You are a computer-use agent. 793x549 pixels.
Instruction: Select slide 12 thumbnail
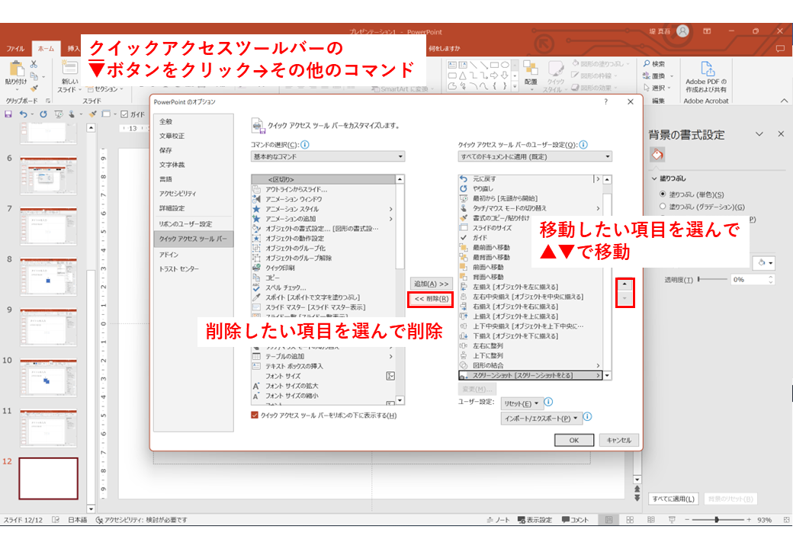(x=49, y=478)
